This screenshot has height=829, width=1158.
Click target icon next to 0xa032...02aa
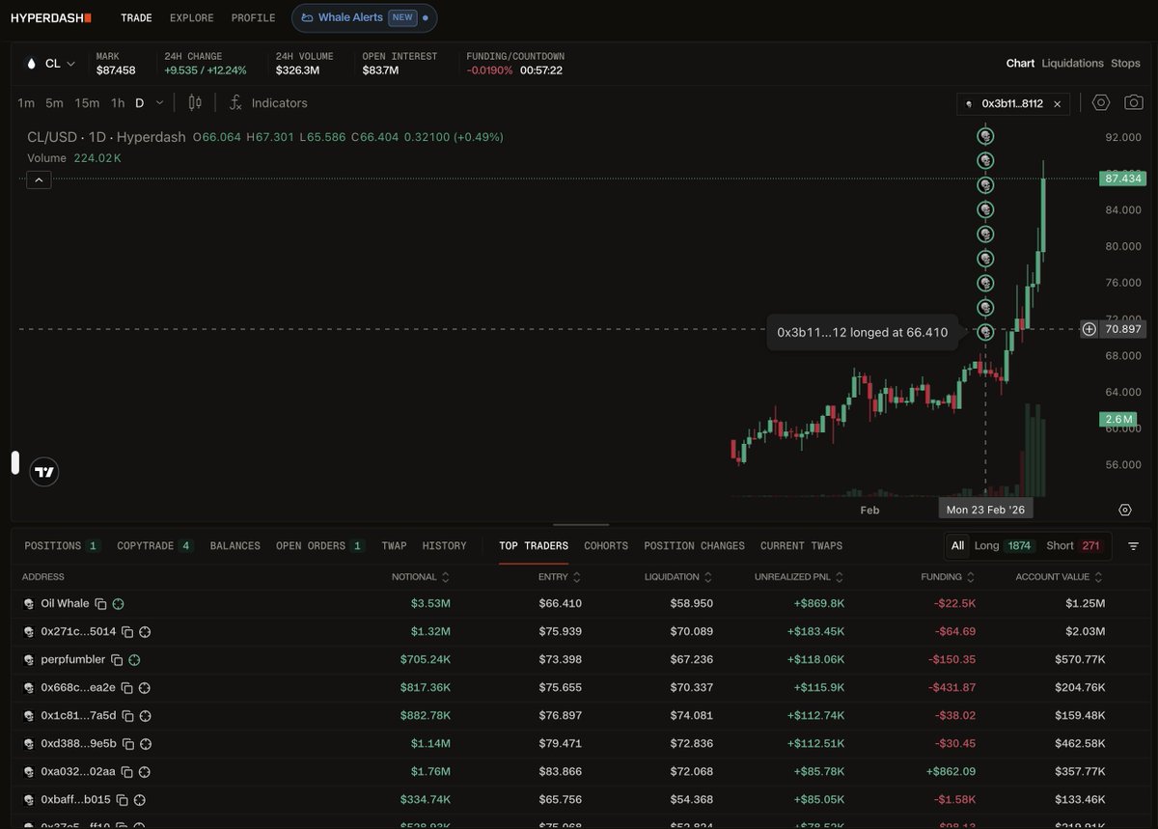[x=144, y=771]
